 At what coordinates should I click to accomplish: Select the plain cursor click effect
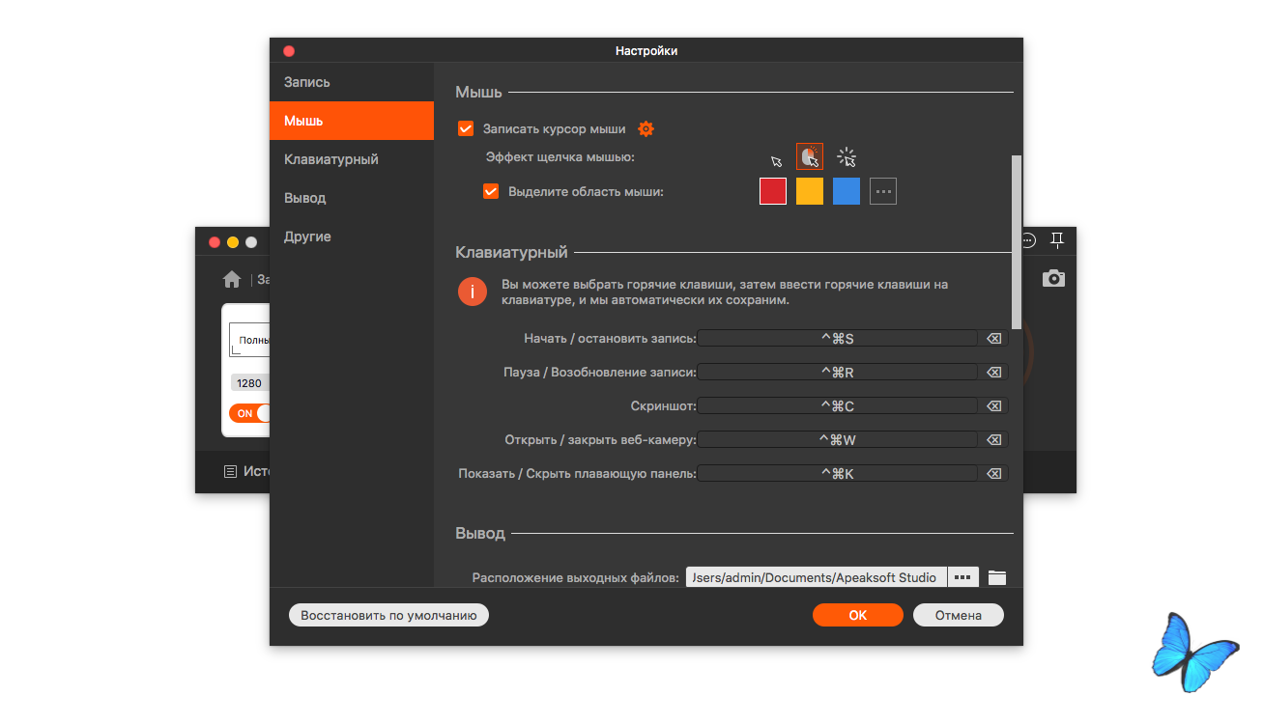pos(776,160)
